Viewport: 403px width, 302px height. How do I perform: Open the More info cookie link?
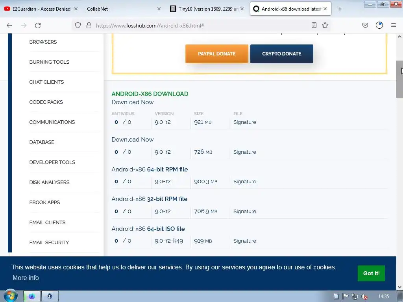pyautogui.click(x=26, y=278)
